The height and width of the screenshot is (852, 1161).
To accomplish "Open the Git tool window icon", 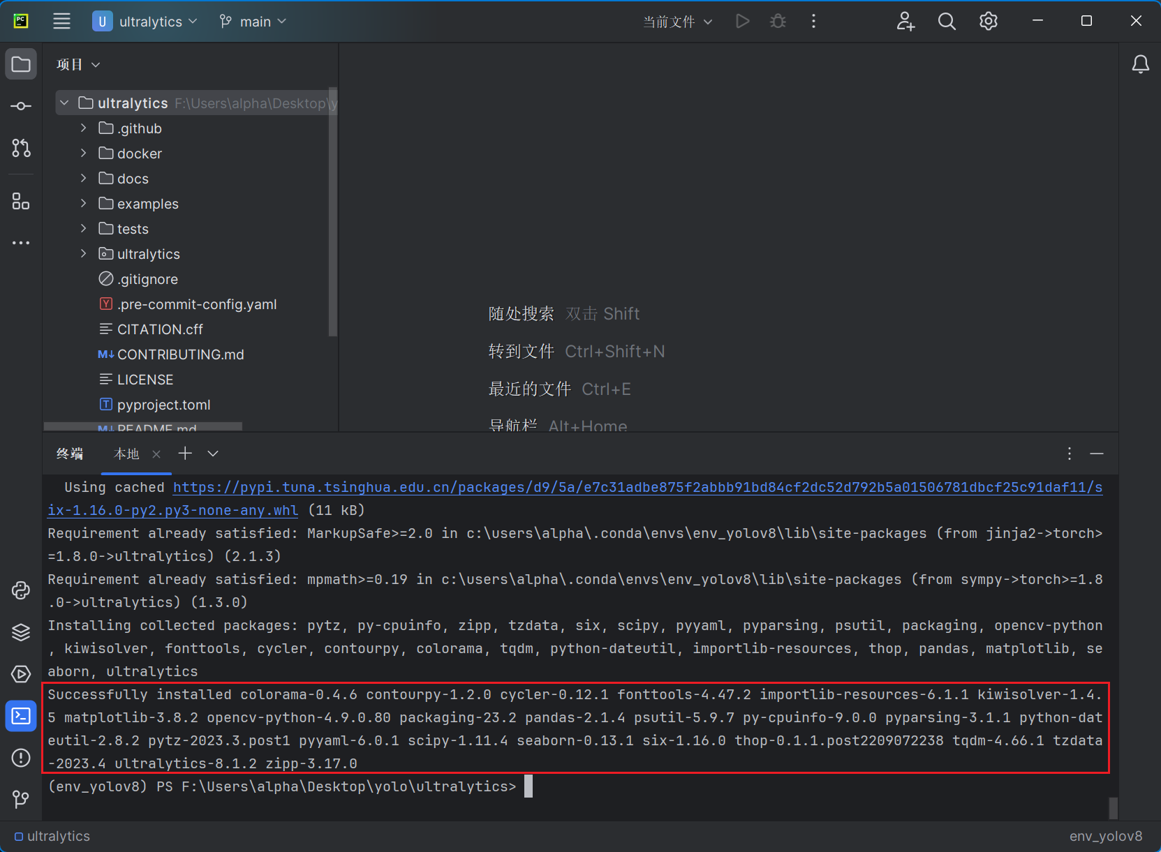I will pyautogui.click(x=21, y=799).
